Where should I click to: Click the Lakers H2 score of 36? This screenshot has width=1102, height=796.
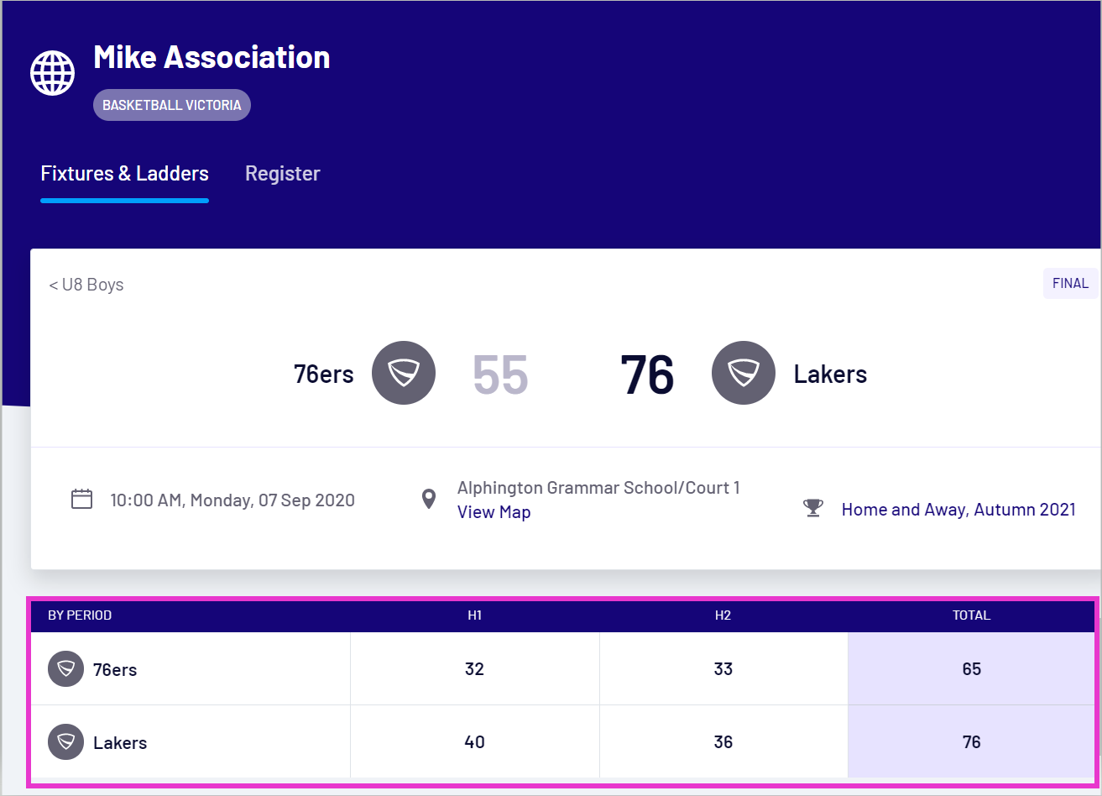[x=723, y=742]
